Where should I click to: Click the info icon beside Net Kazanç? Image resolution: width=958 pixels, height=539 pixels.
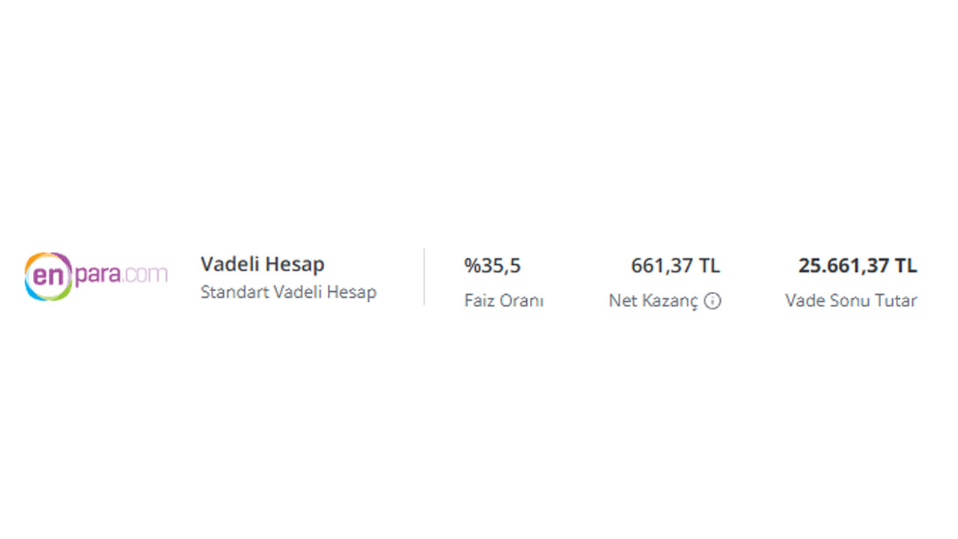coord(713,301)
